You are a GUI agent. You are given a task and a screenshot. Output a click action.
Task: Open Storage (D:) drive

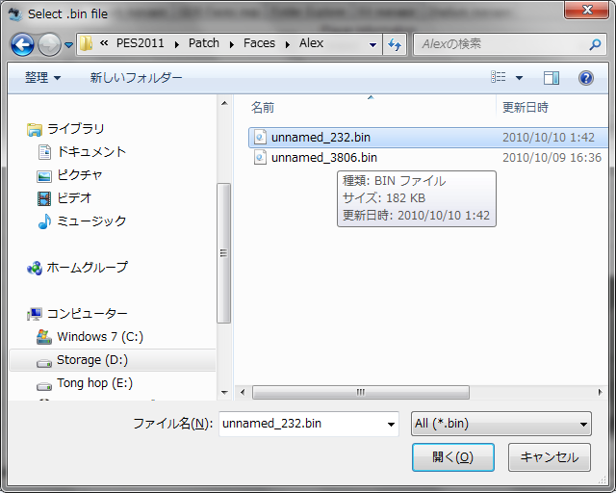[x=92, y=360]
